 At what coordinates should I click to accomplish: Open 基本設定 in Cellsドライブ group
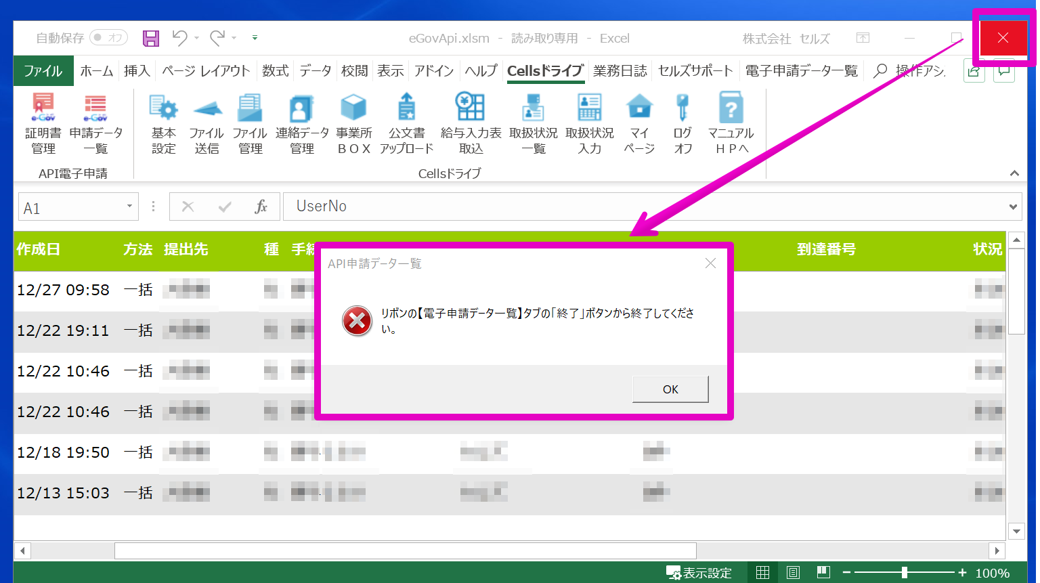(164, 124)
